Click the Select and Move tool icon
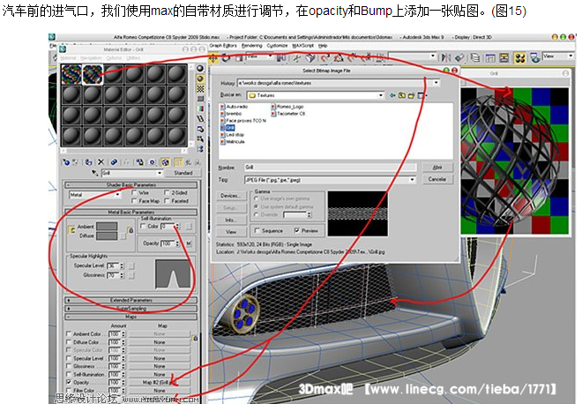 click(x=213, y=58)
